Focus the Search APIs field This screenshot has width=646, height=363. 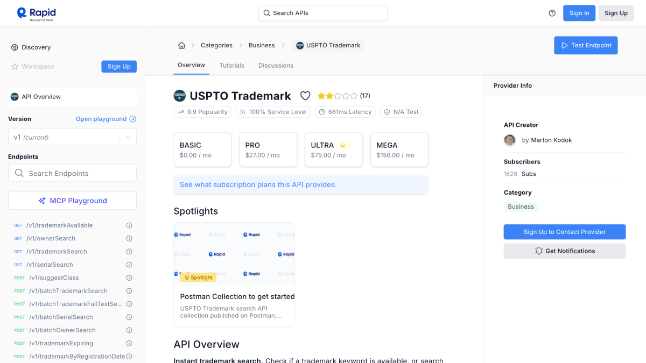click(x=323, y=13)
